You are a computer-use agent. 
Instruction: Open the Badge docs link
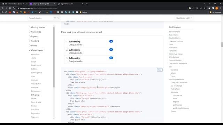point(34,62)
